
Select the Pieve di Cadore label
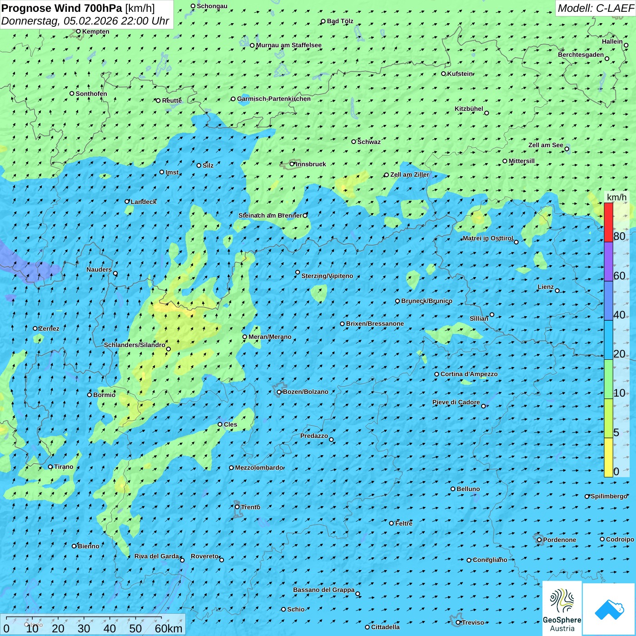[456, 402]
